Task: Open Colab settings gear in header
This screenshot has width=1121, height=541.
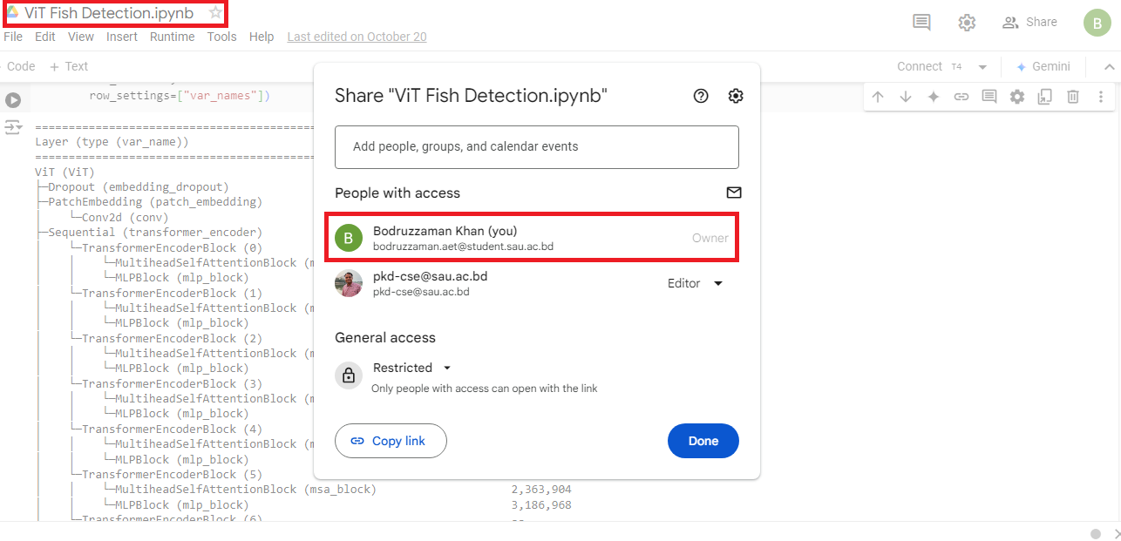Action: (967, 23)
